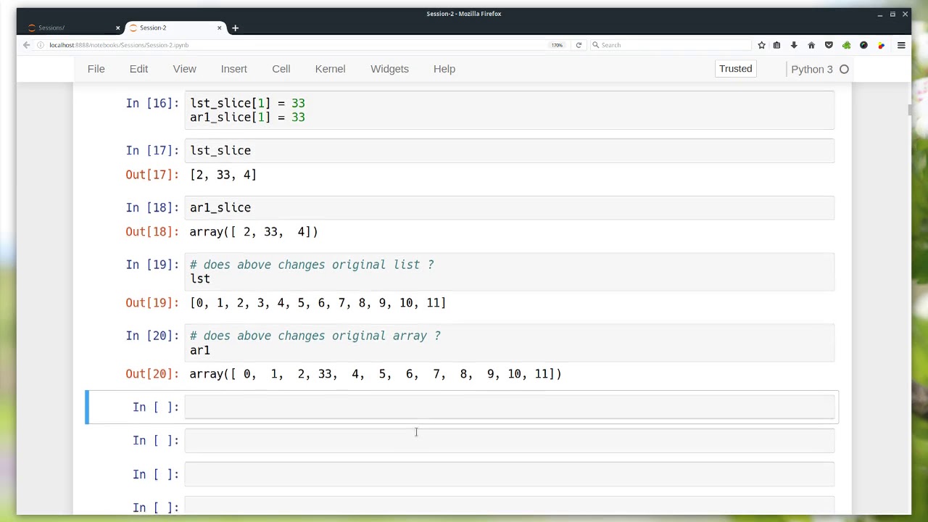Click the In [18]: prompt label
Viewport: 928px width, 522px height.
point(152,208)
